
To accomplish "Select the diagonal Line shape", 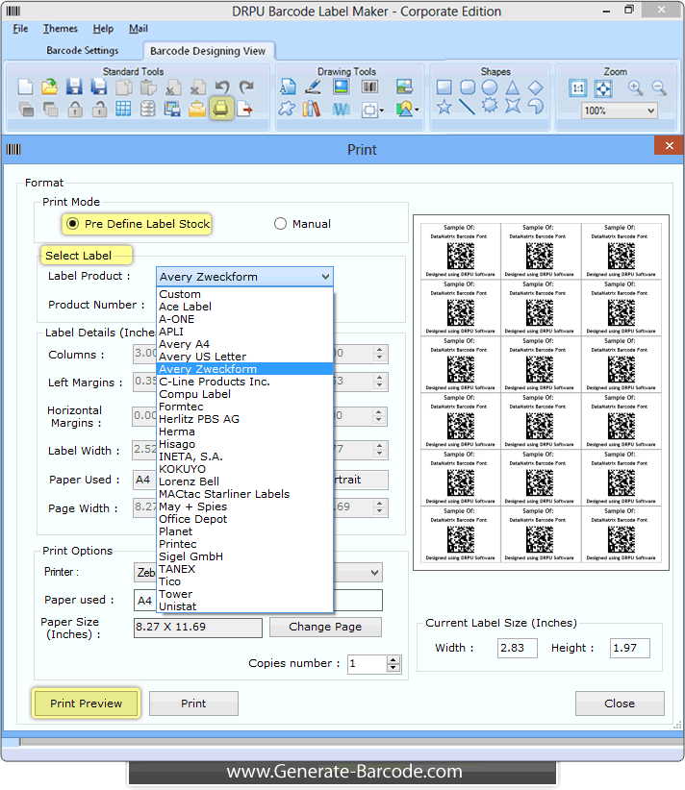I will 468,107.
